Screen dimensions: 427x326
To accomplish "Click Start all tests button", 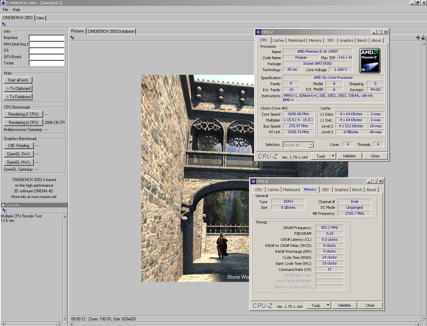I will [x=18, y=80].
